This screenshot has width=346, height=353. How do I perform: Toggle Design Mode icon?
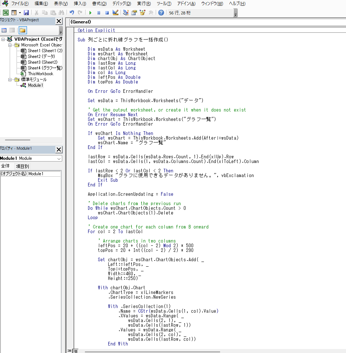point(115,13)
